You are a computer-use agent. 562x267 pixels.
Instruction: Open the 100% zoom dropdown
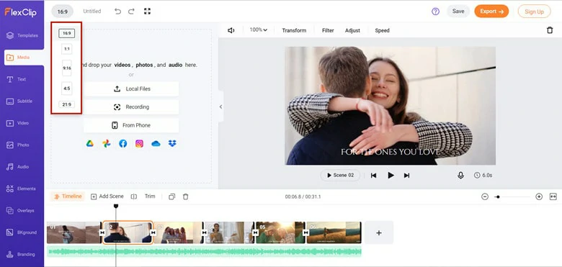point(259,30)
